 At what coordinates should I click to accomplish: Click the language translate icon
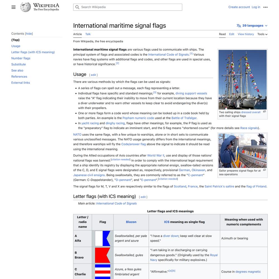point(239,26)
